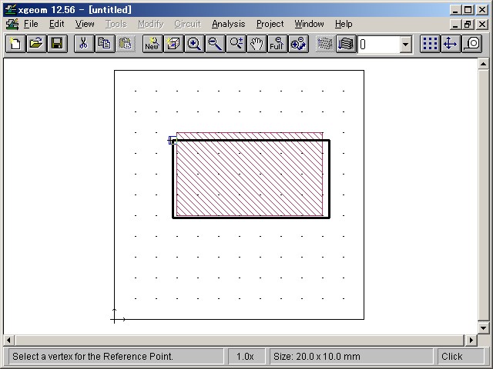The image size is (493, 369).
Task: Click the xgeom icon in the title bar
Action: click(x=10, y=10)
